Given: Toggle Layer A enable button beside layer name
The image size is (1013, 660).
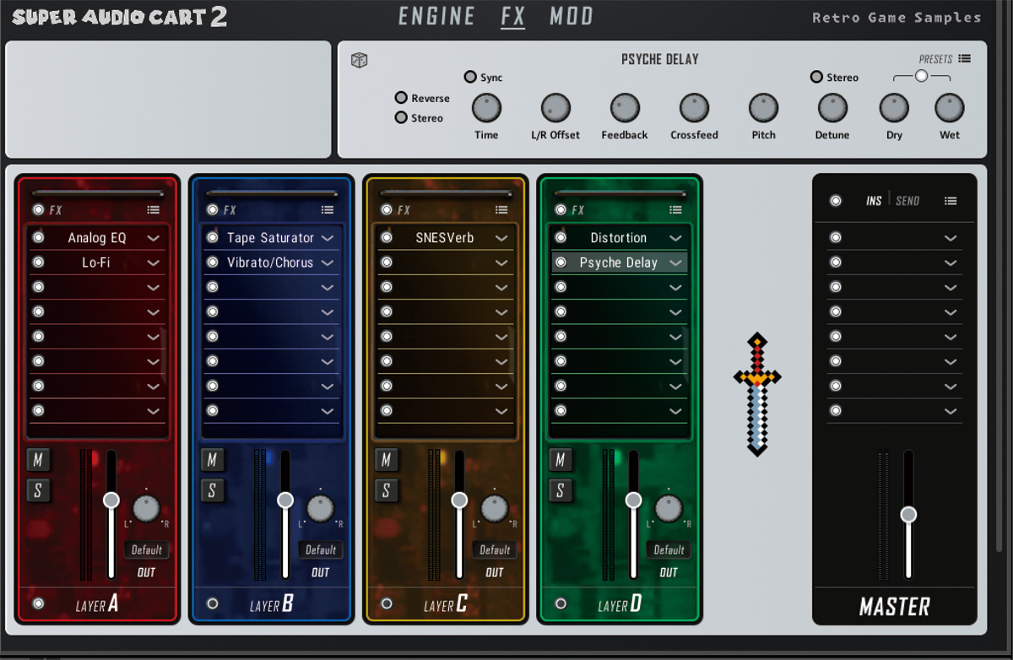Looking at the screenshot, I should tap(38, 603).
